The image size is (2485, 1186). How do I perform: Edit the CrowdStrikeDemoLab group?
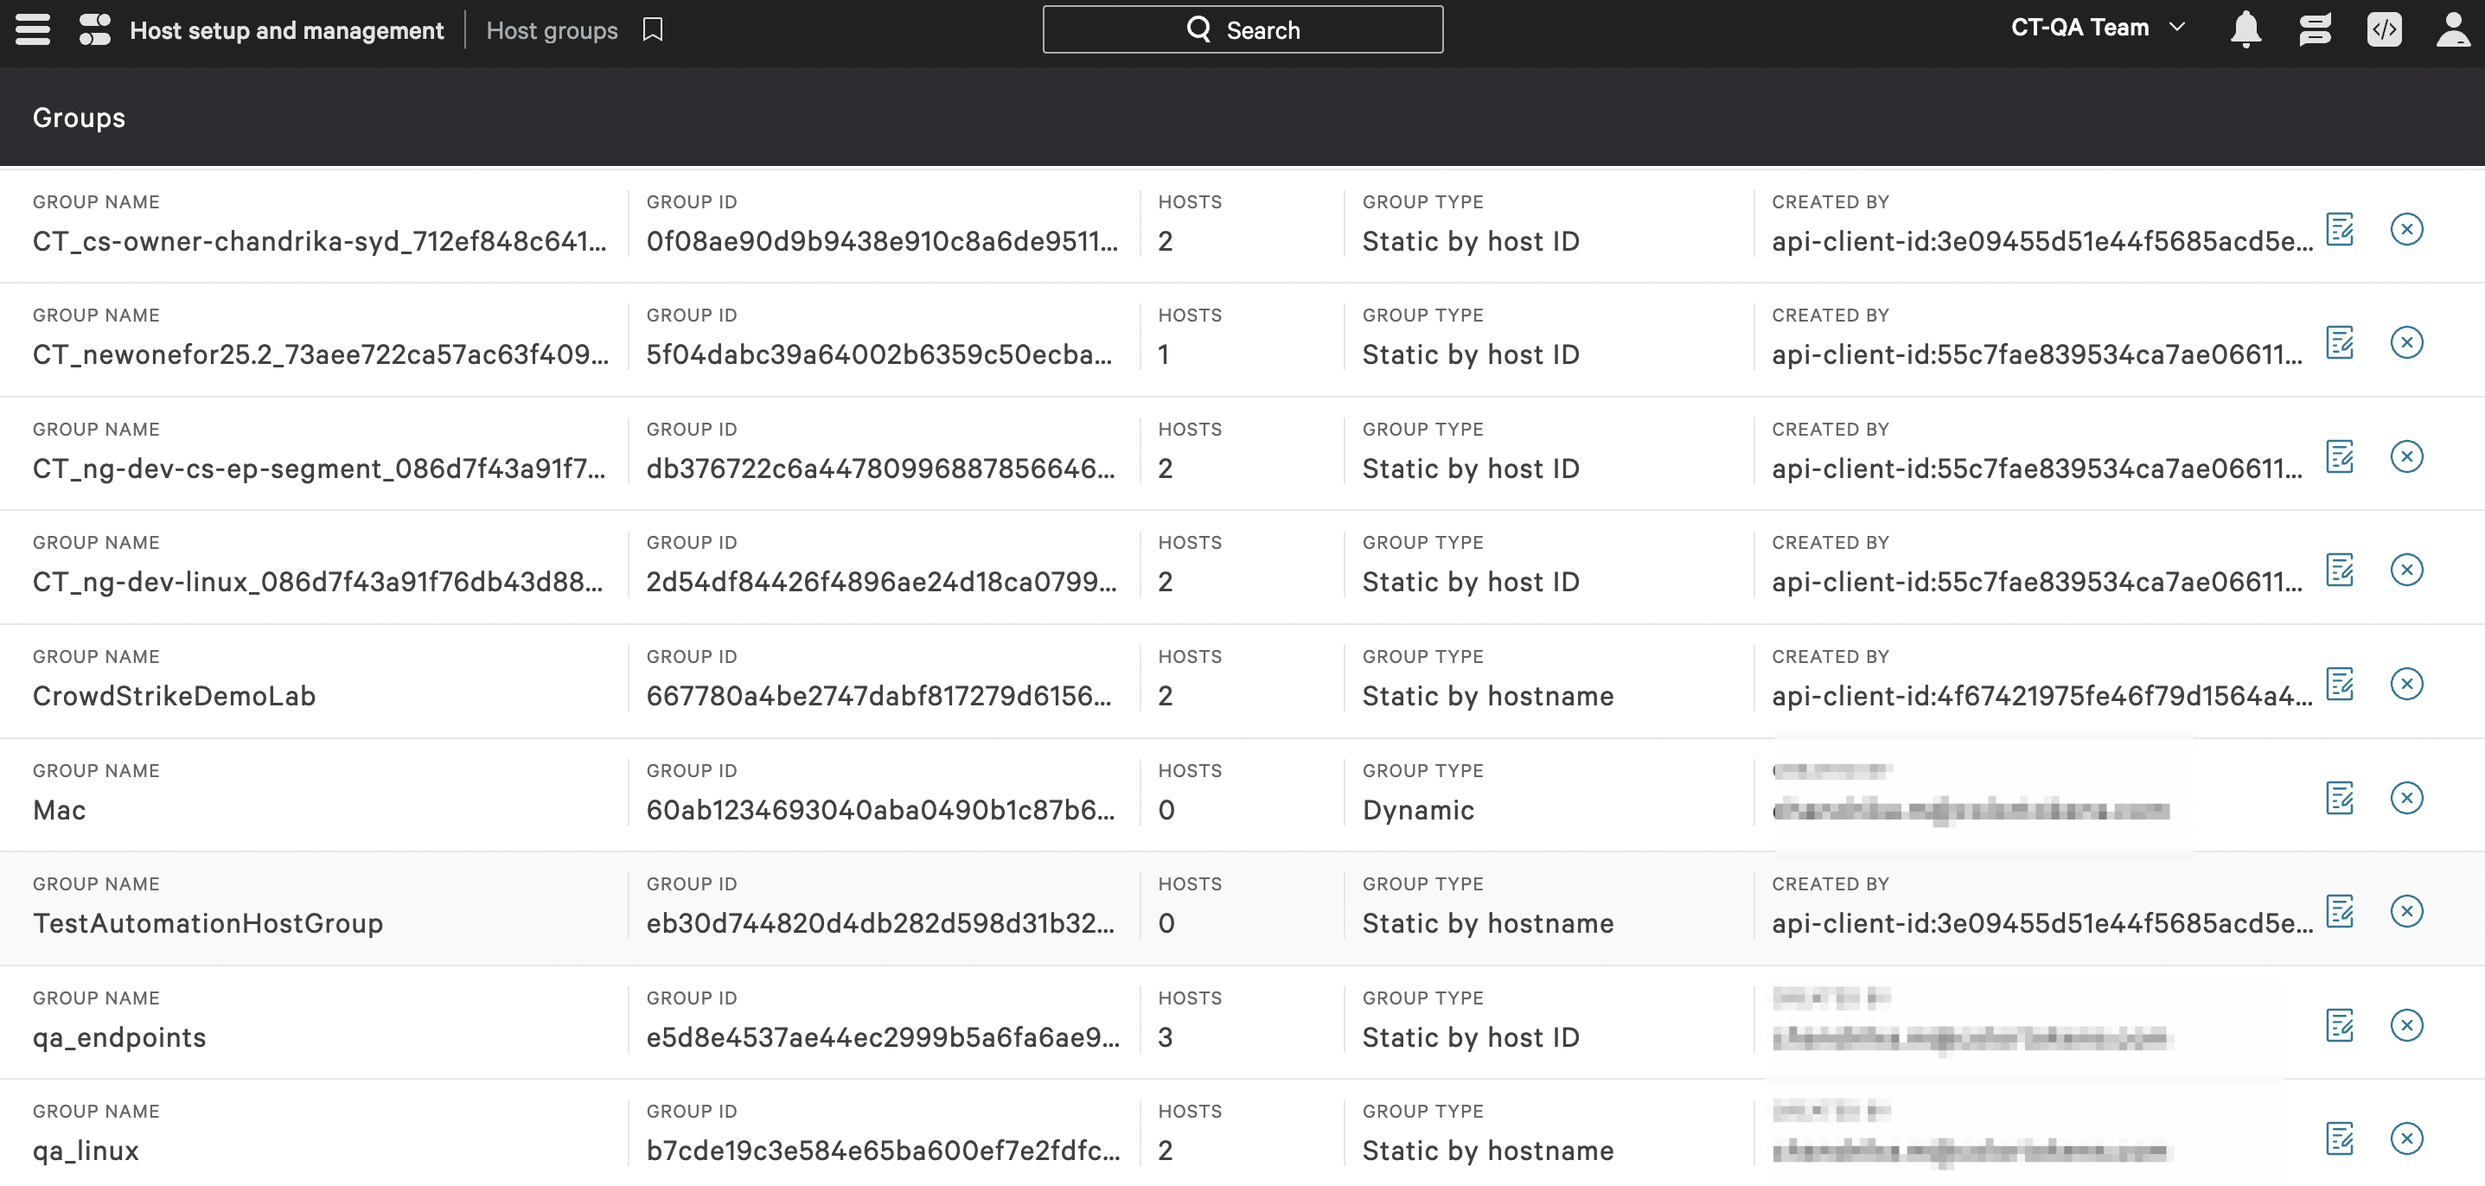click(2341, 684)
